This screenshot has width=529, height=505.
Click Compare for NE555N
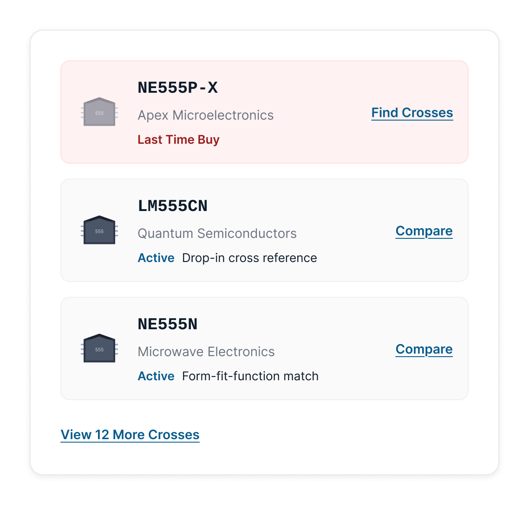point(424,349)
